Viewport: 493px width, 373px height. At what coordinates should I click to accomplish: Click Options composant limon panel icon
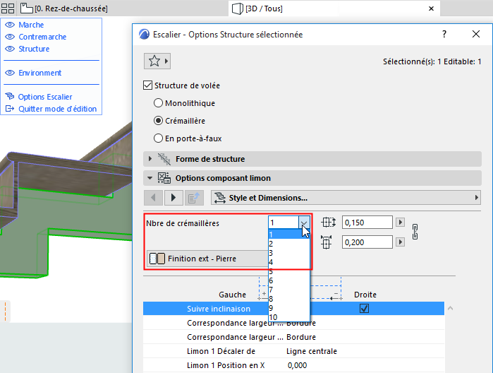click(164, 178)
